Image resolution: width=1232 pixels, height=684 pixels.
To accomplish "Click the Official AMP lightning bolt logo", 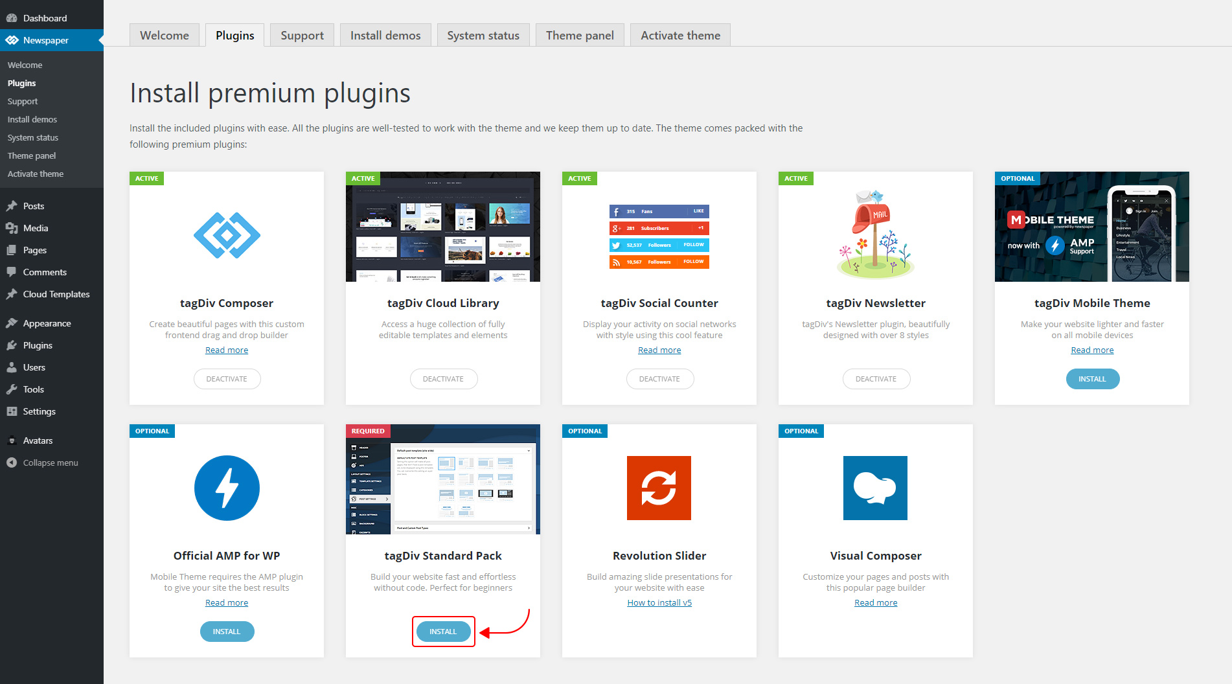I will 227,488.
